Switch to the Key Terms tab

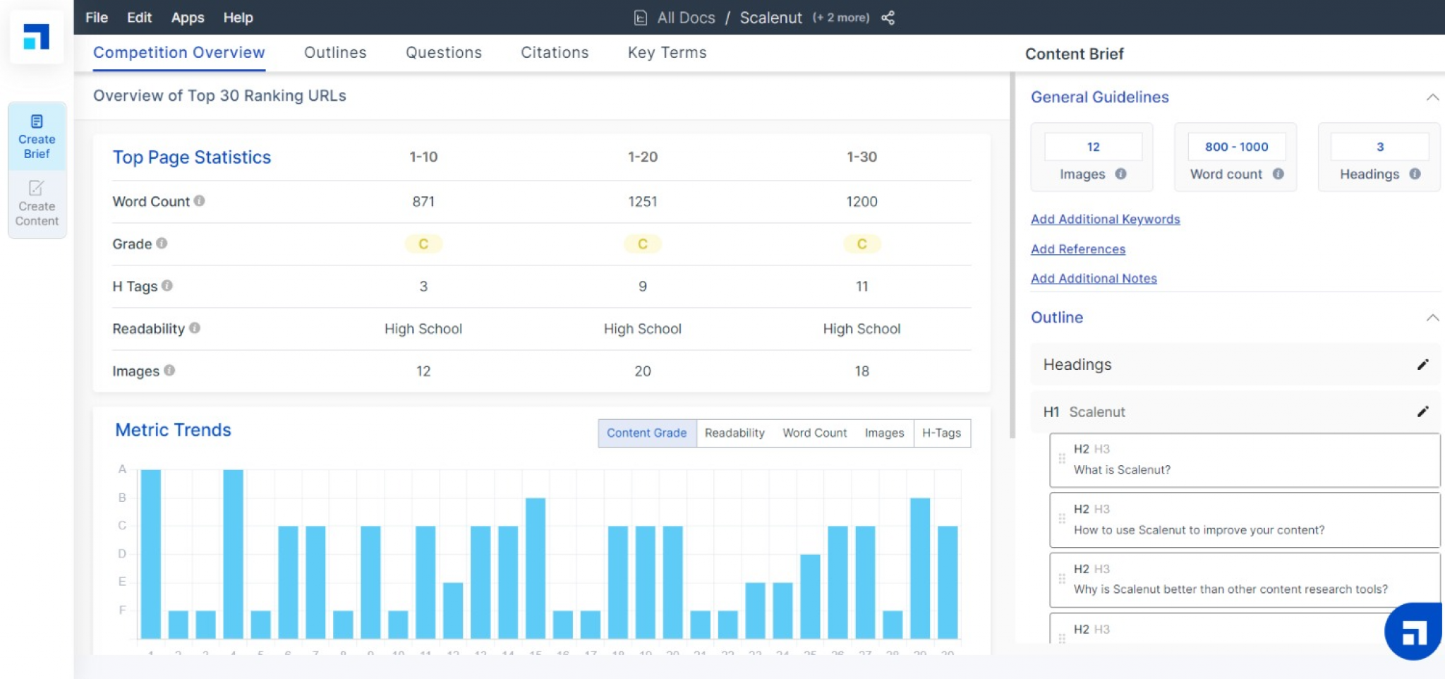click(x=667, y=53)
